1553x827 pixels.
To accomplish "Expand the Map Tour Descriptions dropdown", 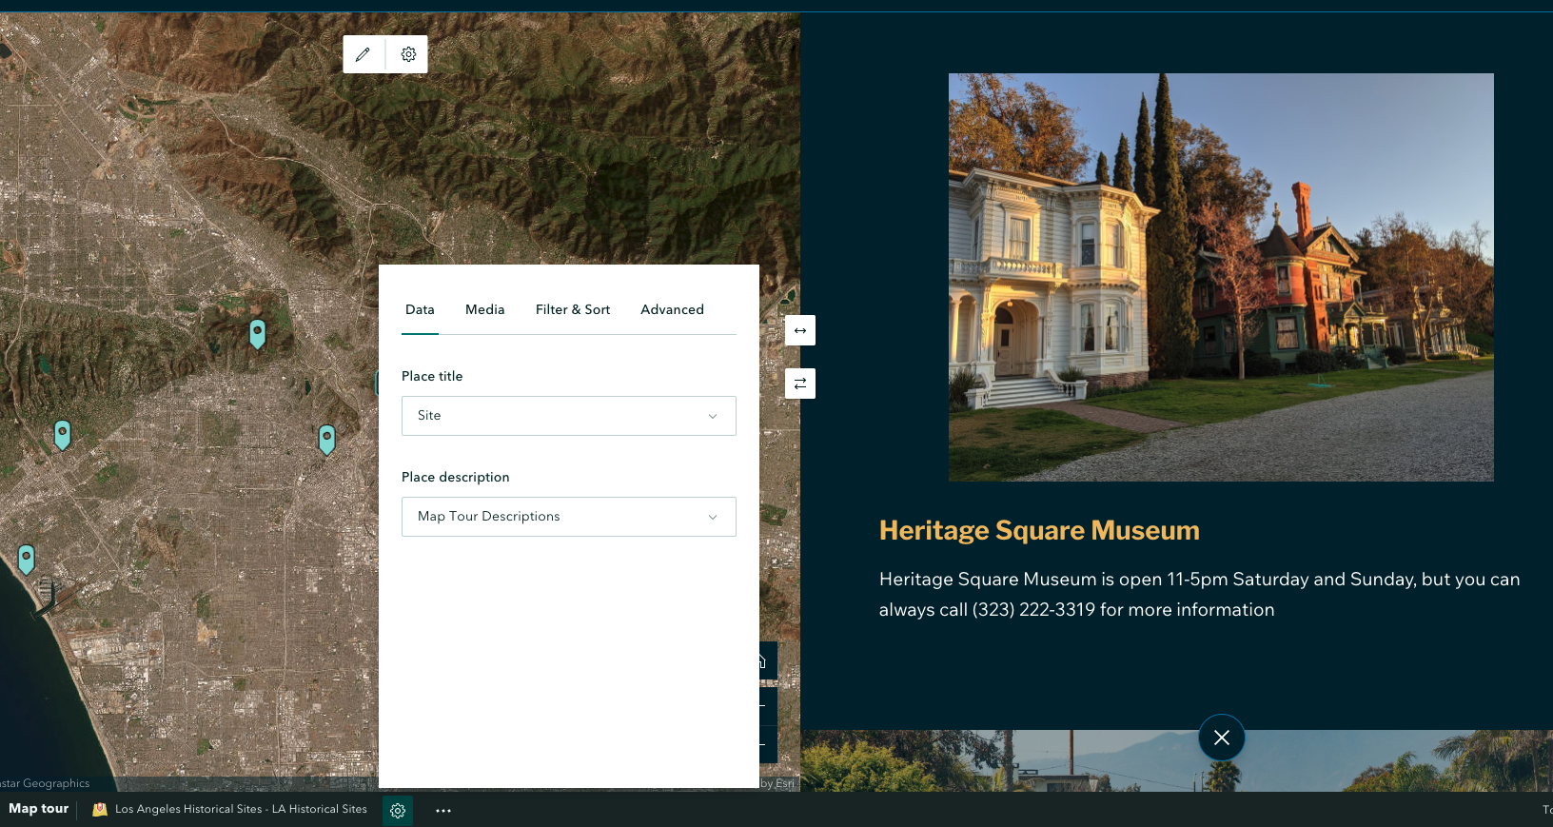I will 569,517.
